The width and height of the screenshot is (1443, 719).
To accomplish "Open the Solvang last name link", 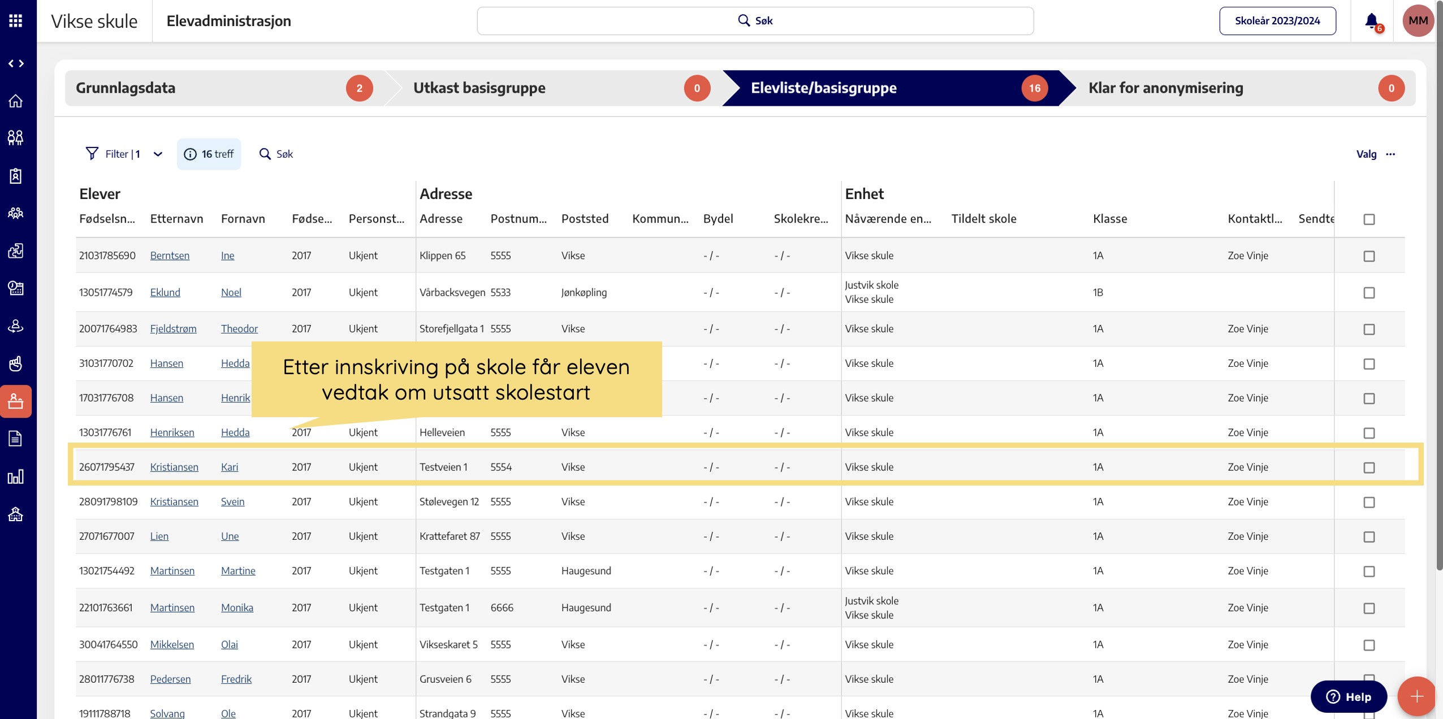I will click(x=167, y=713).
